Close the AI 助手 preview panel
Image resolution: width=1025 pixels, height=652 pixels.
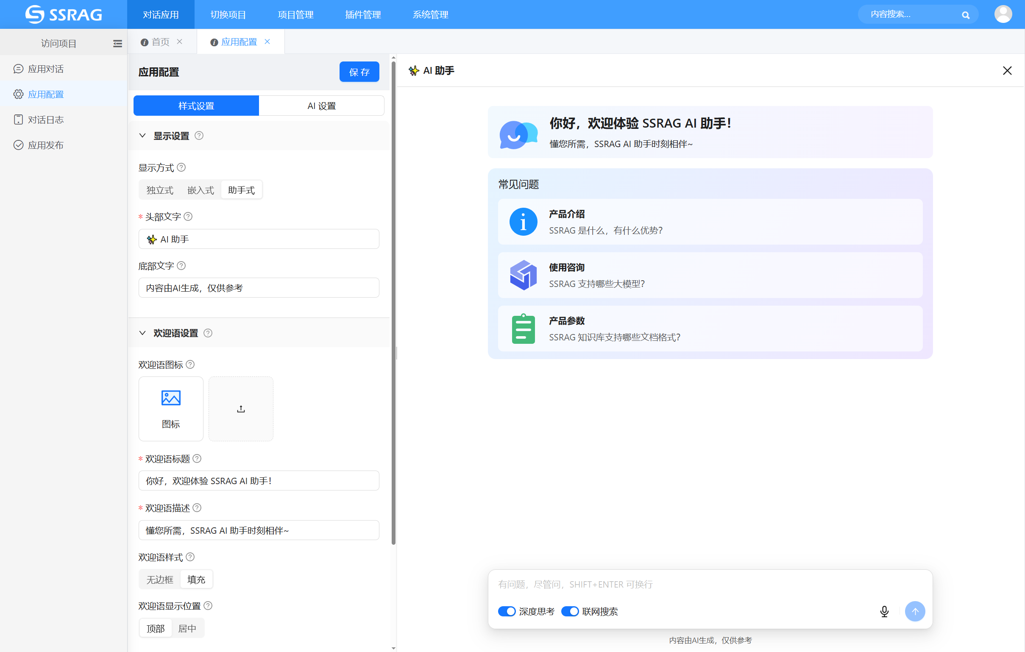click(x=1007, y=71)
